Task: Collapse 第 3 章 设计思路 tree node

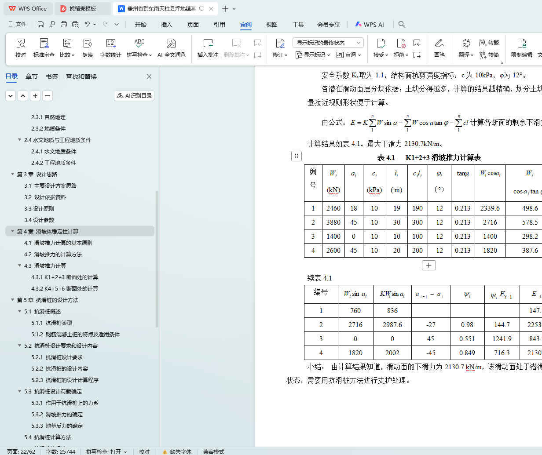Action: [x=12, y=174]
